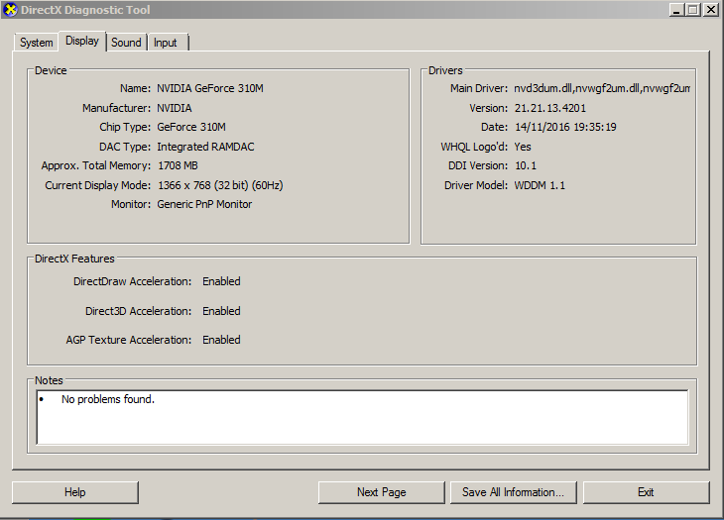Close window with the X button
Viewport: 724px width, 520px height.
(710, 10)
